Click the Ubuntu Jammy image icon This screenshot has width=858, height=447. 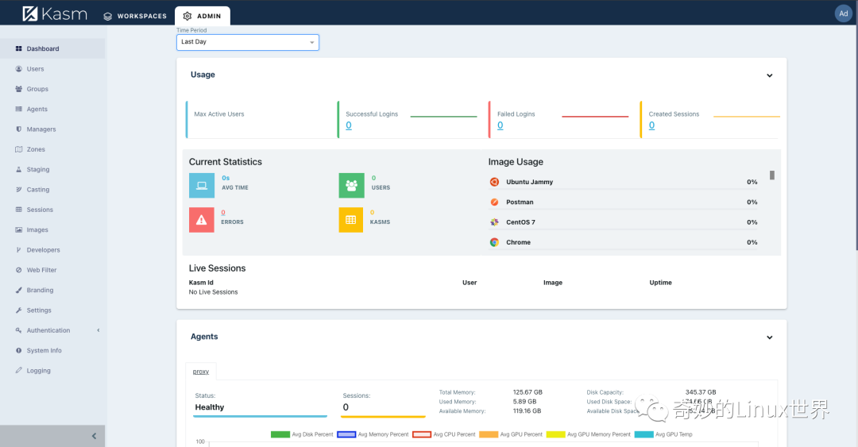click(x=494, y=182)
